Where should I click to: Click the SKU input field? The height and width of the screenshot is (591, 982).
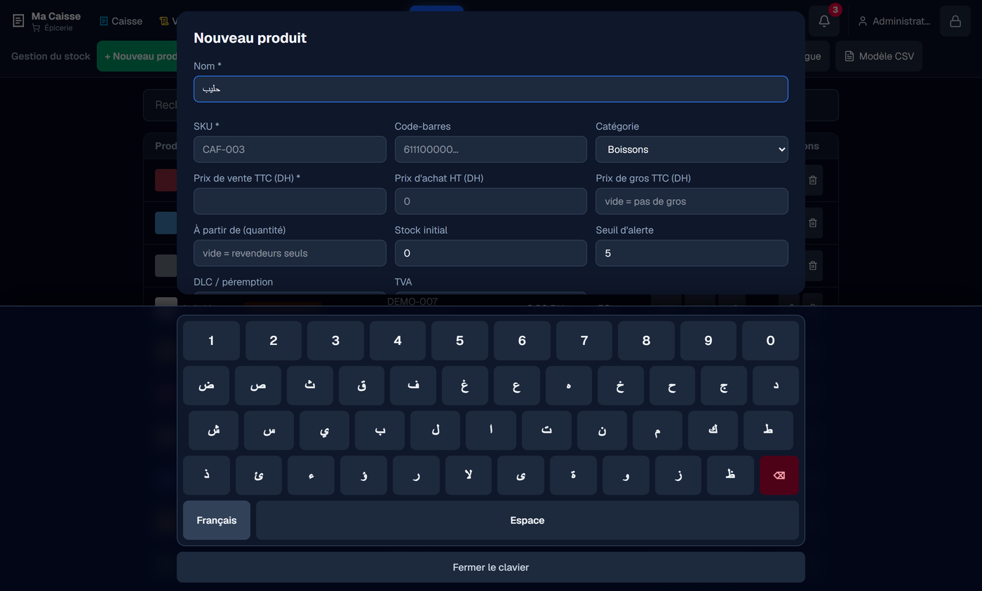(290, 149)
